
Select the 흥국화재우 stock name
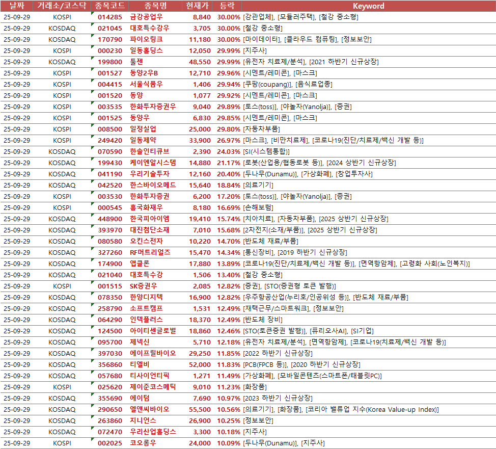point(146,208)
